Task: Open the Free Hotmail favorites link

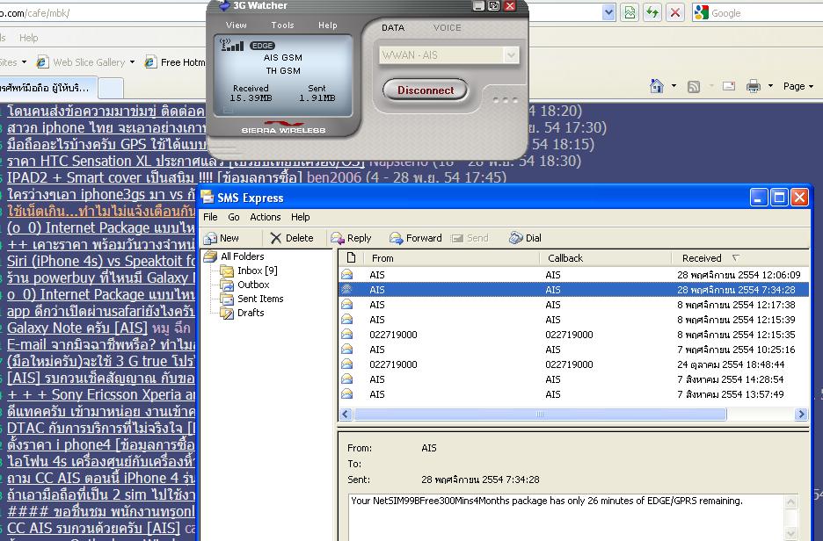Action: (175, 62)
